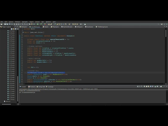Click the highlighted TileManager tileM code line
The height and width of the screenshot is (126, 168).
click(x=46, y=72)
